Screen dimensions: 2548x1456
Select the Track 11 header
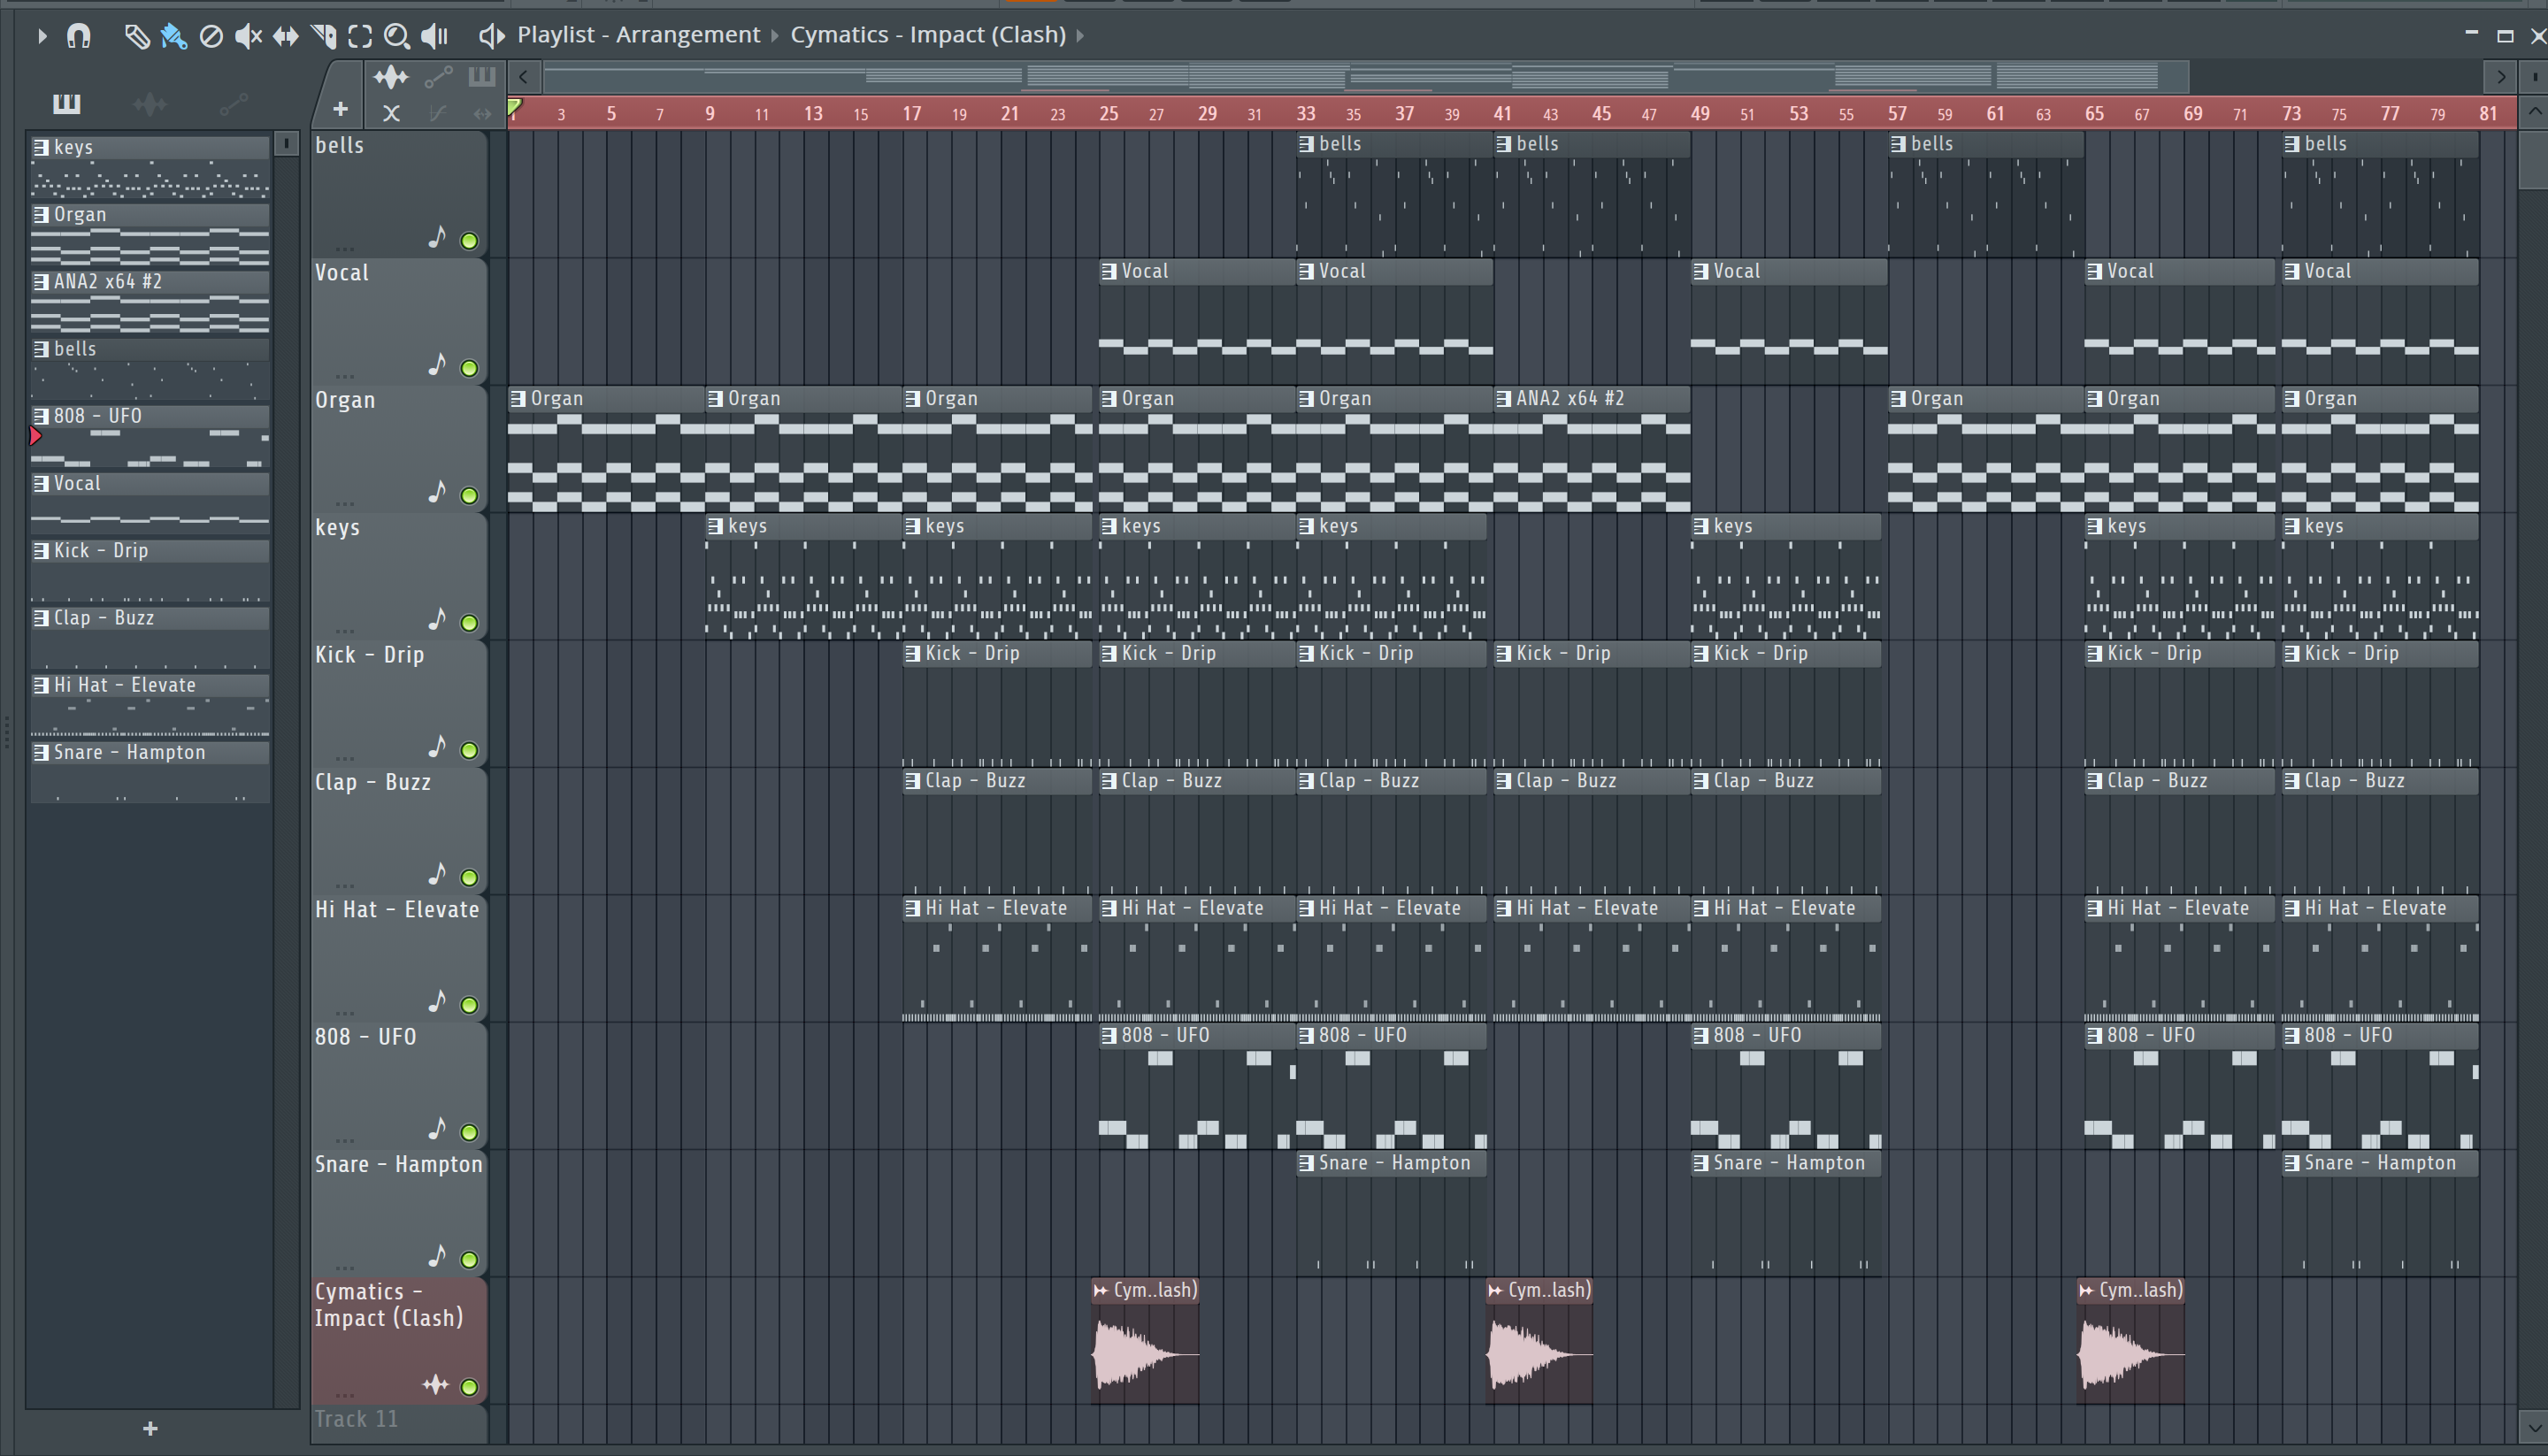tap(398, 1424)
